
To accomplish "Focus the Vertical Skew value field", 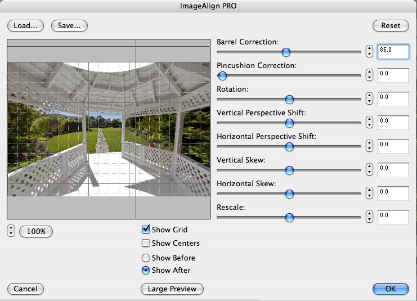I will pyautogui.click(x=393, y=170).
